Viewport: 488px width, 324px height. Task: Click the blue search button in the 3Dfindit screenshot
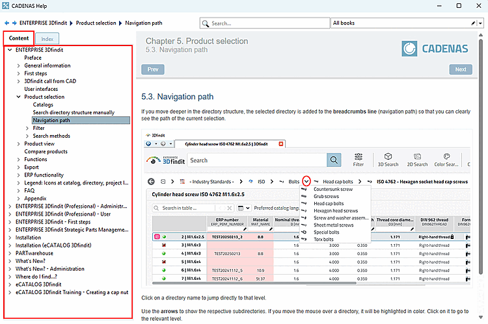[334, 160]
